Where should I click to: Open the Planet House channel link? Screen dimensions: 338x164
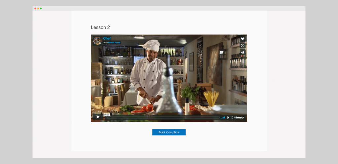114,43
